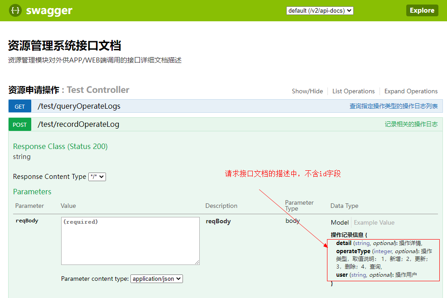This screenshot has width=447, height=298.
Task: Click the swagger wordmark text
Action: click(x=49, y=11)
